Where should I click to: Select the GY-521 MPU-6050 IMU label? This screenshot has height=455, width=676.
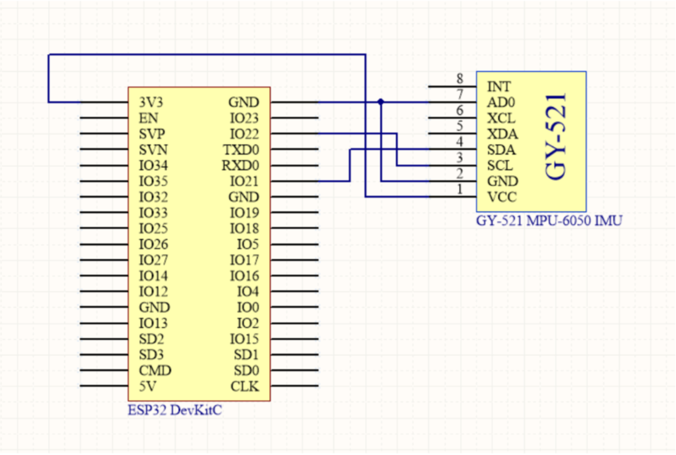click(549, 220)
